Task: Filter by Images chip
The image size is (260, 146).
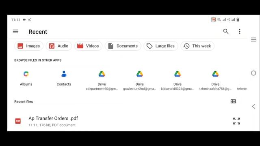Action: (x=29, y=46)
